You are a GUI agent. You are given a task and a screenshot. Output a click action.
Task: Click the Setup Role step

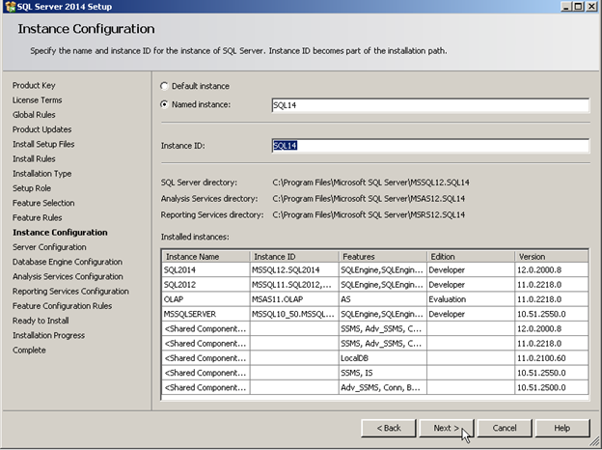32,188
